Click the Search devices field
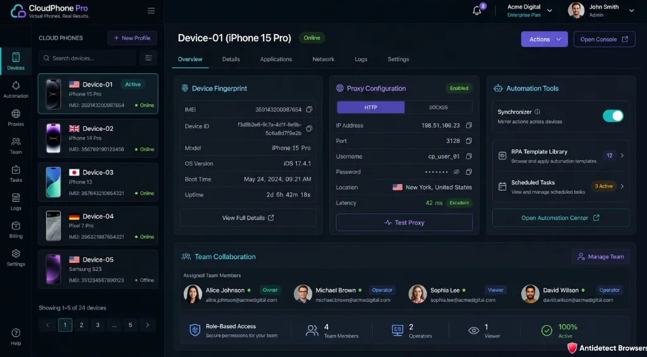The height and width of the screenshot is (357, 647). point(87,58)
